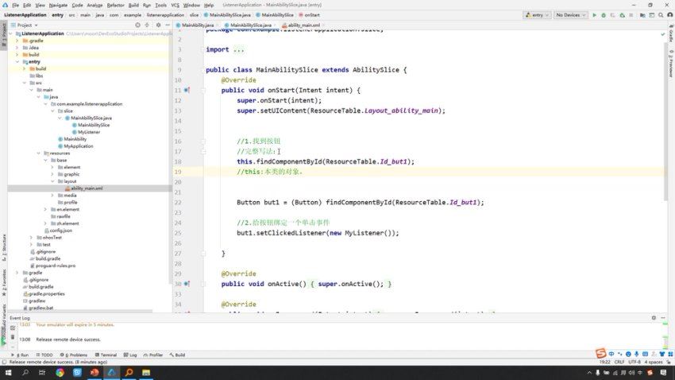Open the Windows notification center
Image resolution: width=675 pixels, height=380 pixels.
(663, 372)
